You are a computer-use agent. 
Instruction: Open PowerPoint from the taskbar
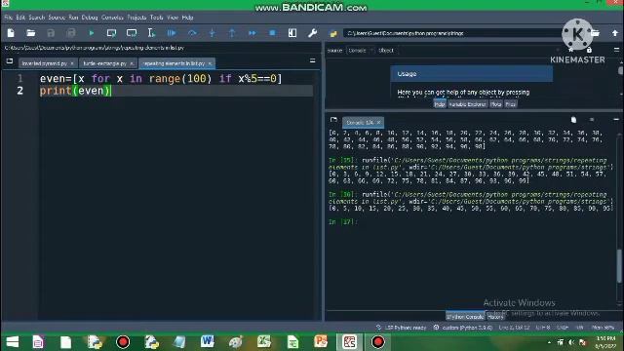(x=321, y=341)
